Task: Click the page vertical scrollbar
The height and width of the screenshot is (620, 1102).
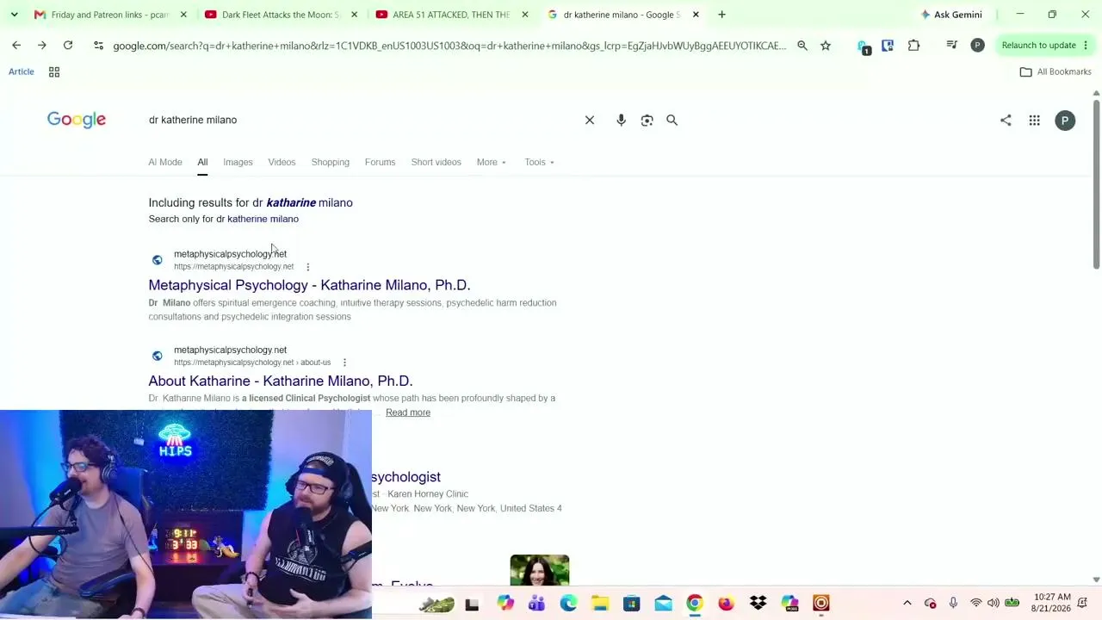Action: coord(1096,185)
